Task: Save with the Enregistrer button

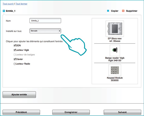Action: tap(71, 112)
